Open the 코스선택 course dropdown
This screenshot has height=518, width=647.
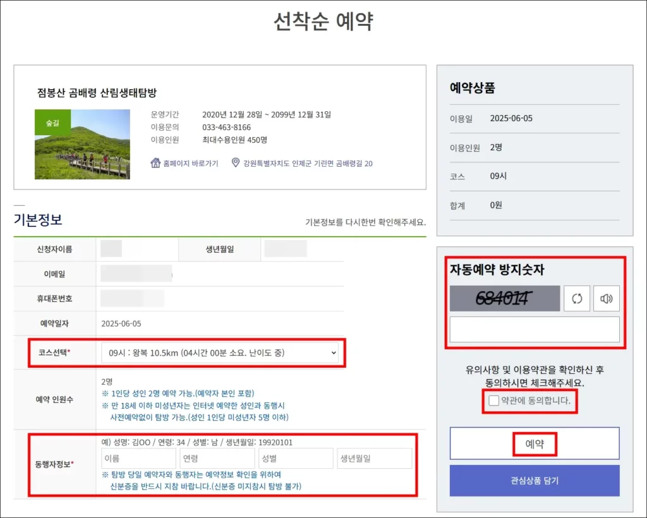[219, 352]
